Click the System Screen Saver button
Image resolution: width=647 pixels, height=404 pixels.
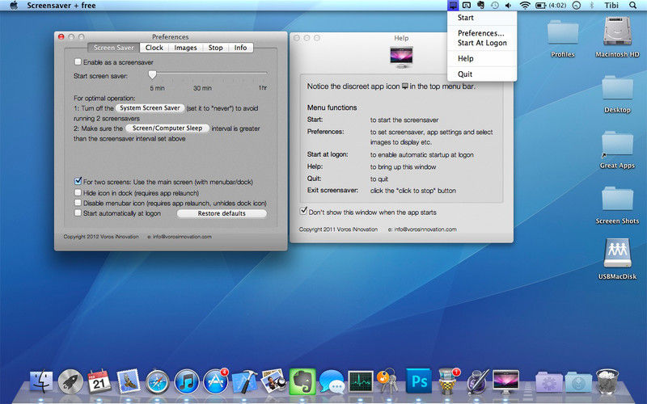tap(150, 108)
